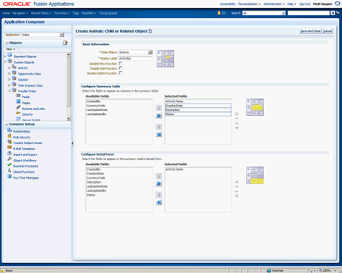
Task: Click the notifications bell icon
Action: pos(219,13)
